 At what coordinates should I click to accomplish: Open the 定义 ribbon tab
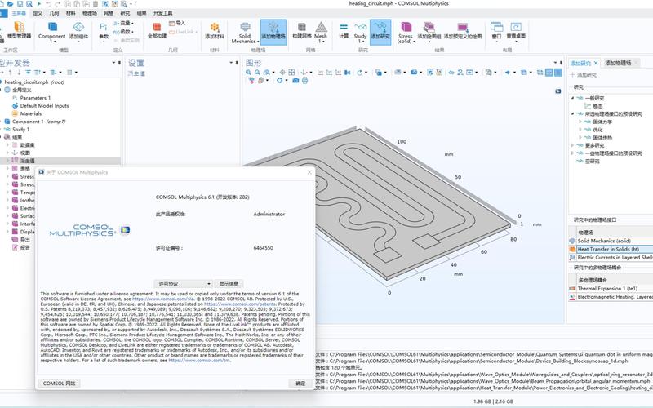pos(38,13)
